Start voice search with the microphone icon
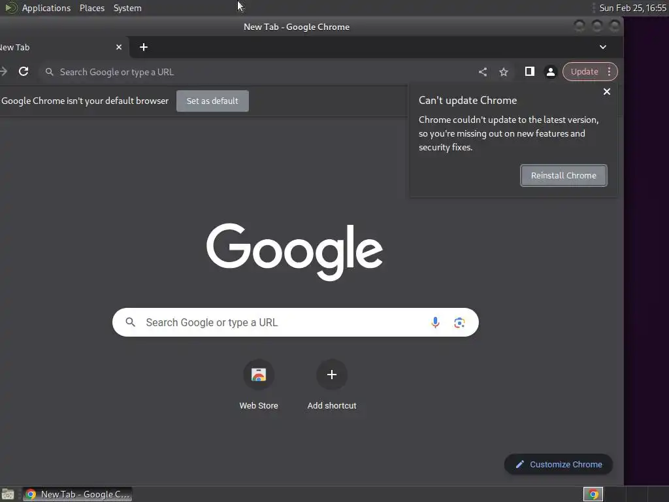The width and height of the screenshot is (669, 502). (435, 322)
